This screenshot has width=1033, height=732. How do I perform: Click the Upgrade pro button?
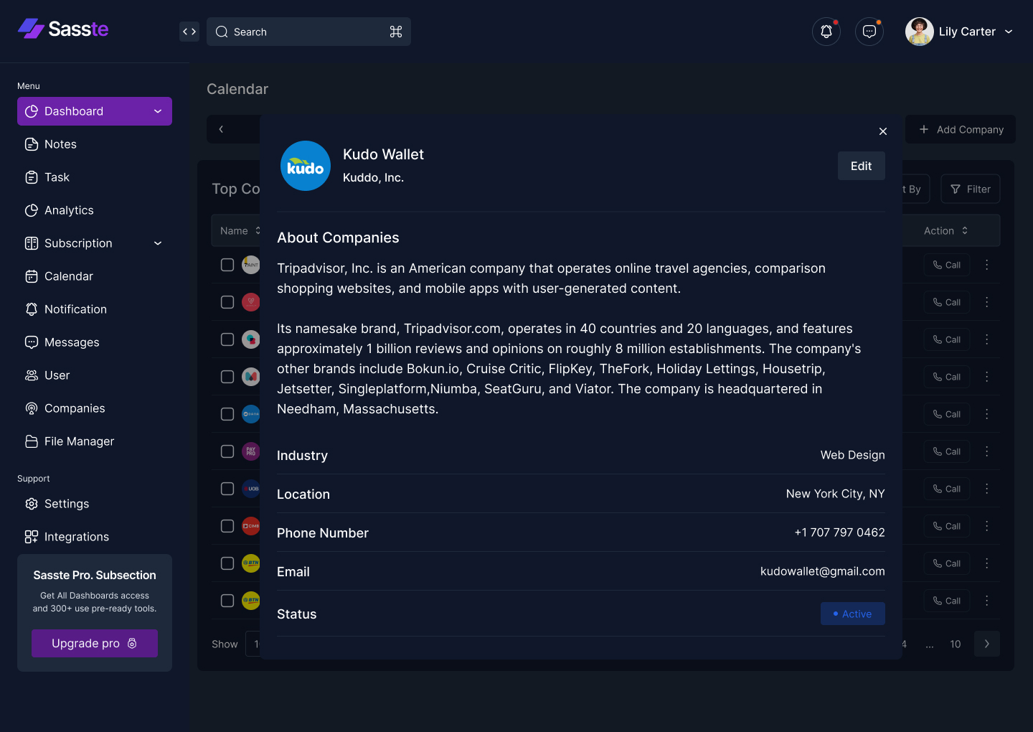coord(95,643)
